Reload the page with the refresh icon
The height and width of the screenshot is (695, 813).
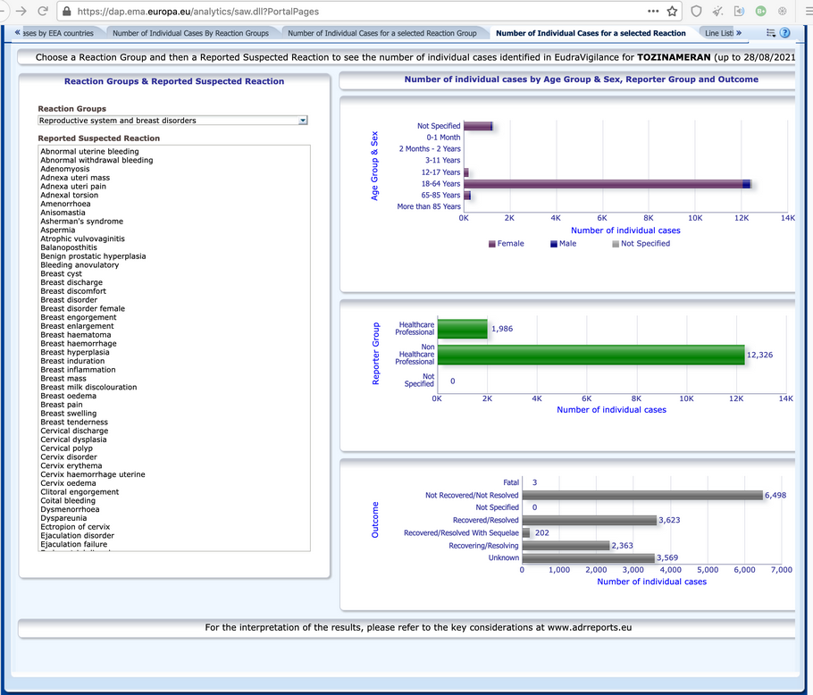click(x=44, y=11)
